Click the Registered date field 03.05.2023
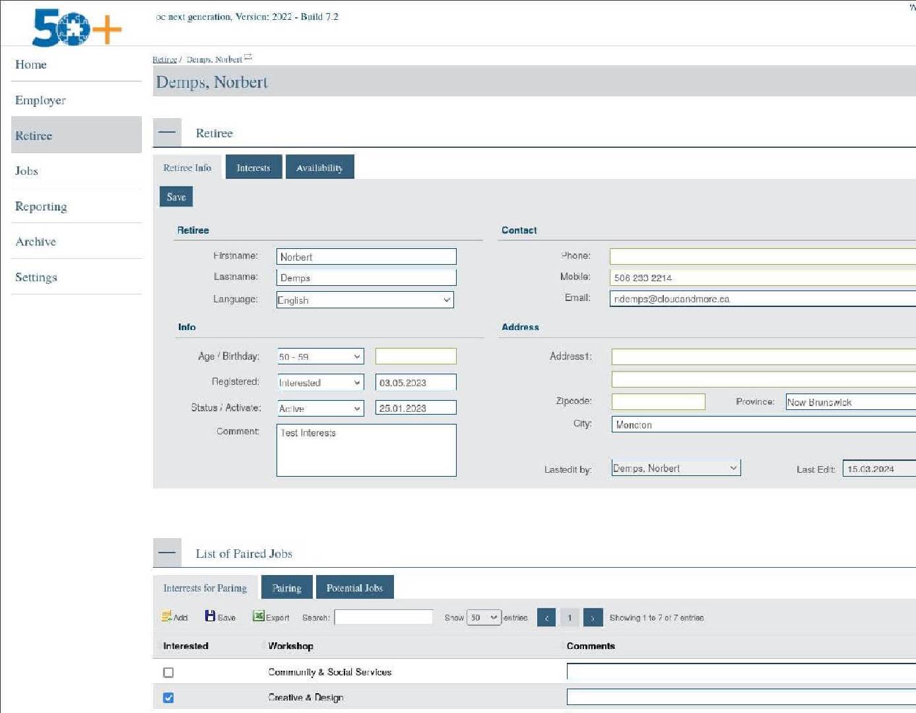The height and width of the screenshot is (713, 916). point(416,382)
